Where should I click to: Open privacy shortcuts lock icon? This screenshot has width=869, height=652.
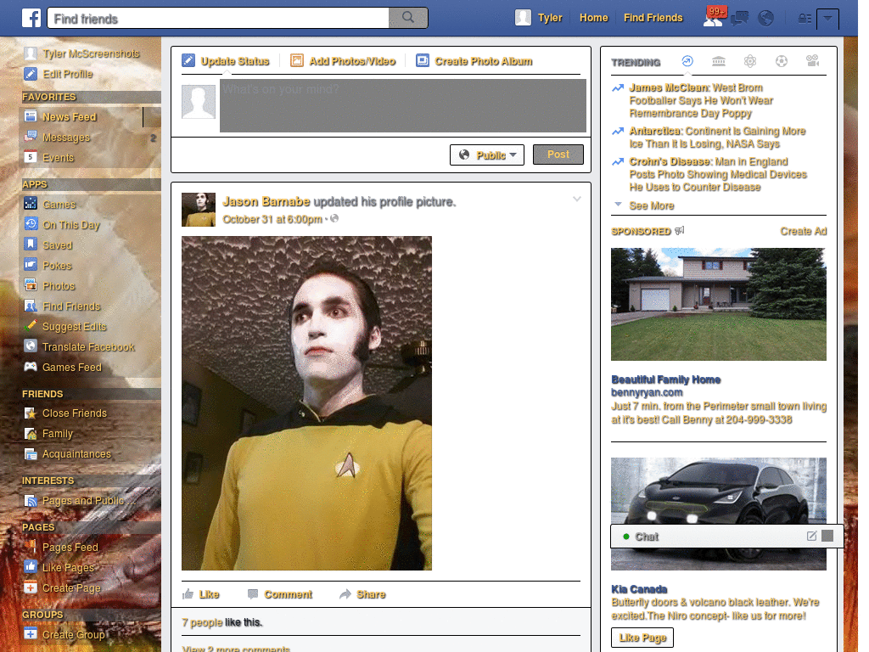805,17
